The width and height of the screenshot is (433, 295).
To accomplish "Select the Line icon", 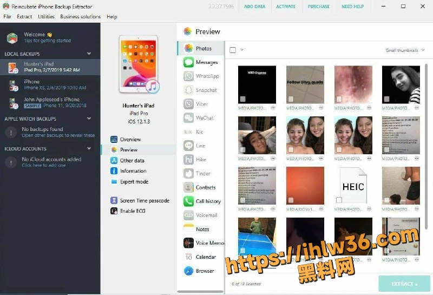I will pos(188,146).
